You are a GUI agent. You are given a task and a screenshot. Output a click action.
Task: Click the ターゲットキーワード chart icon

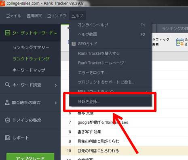[x=8, y=33]
